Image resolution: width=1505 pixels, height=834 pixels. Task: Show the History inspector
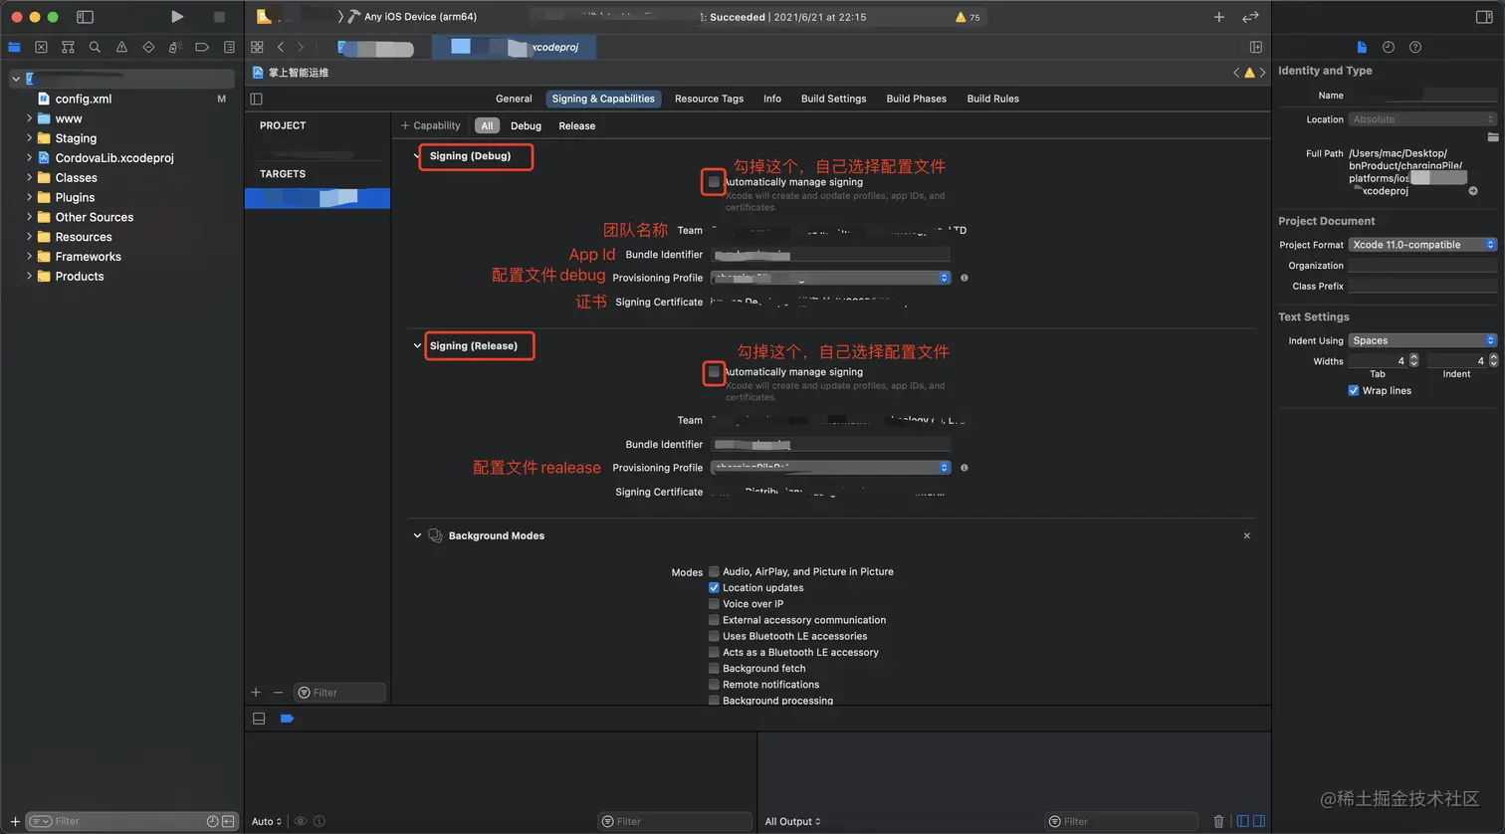(1389, 47)
